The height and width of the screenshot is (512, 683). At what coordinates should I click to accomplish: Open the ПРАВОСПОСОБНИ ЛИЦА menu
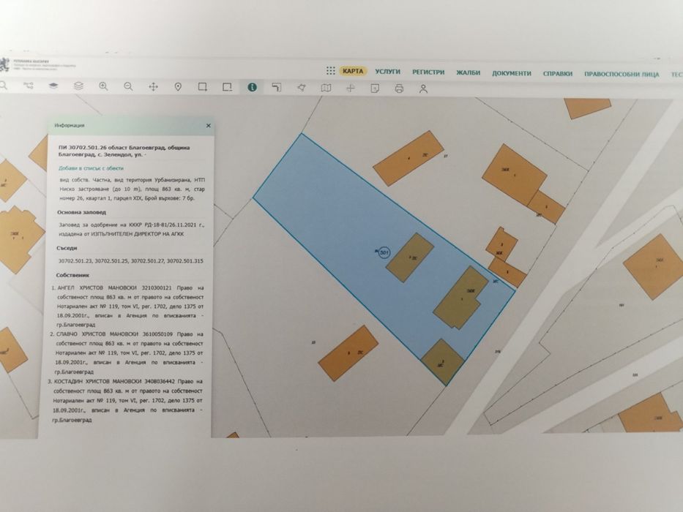coord(622,74)
